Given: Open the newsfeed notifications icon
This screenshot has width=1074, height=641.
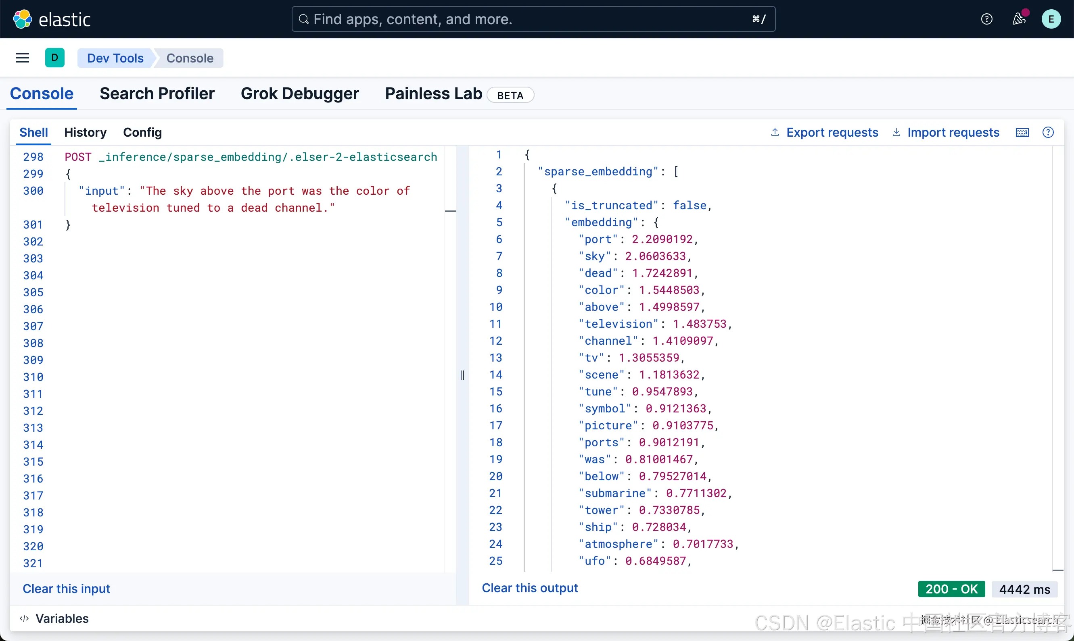Looking at the screenshot, I should click(1019, 19).
